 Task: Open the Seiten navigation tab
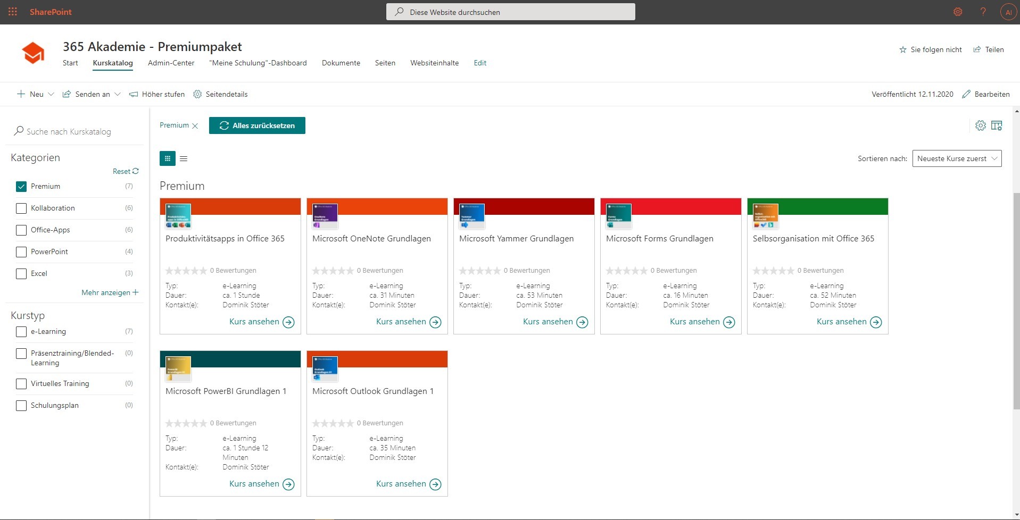[385, 63]
